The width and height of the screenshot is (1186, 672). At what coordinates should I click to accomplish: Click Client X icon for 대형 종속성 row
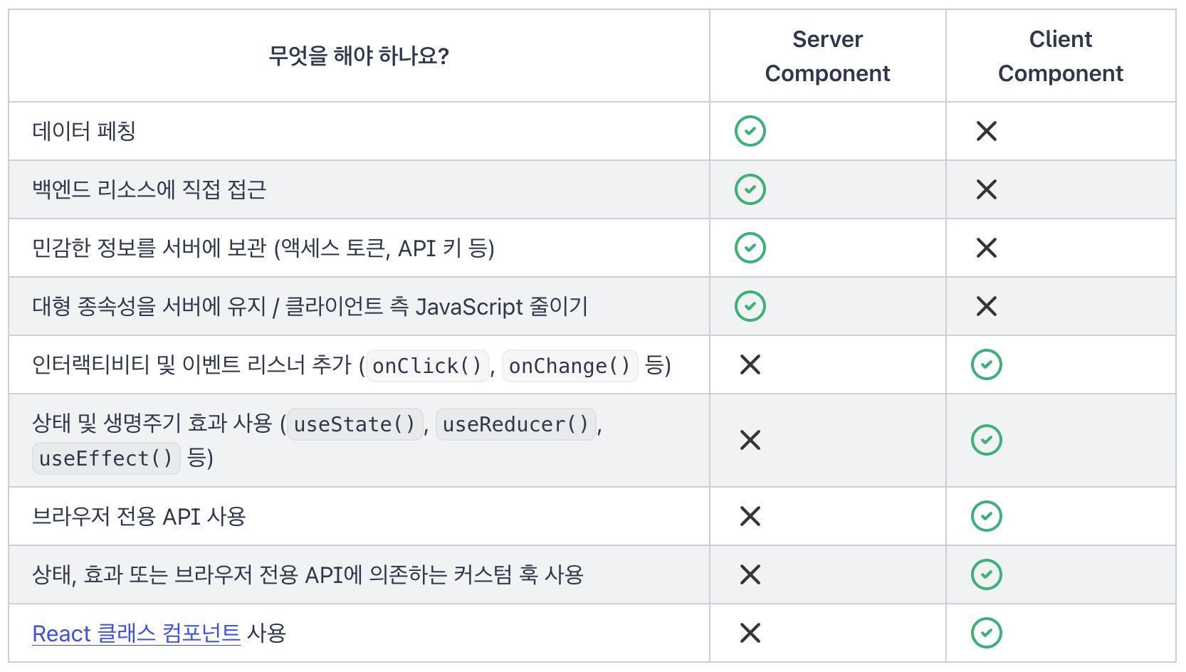coord(986,306)
